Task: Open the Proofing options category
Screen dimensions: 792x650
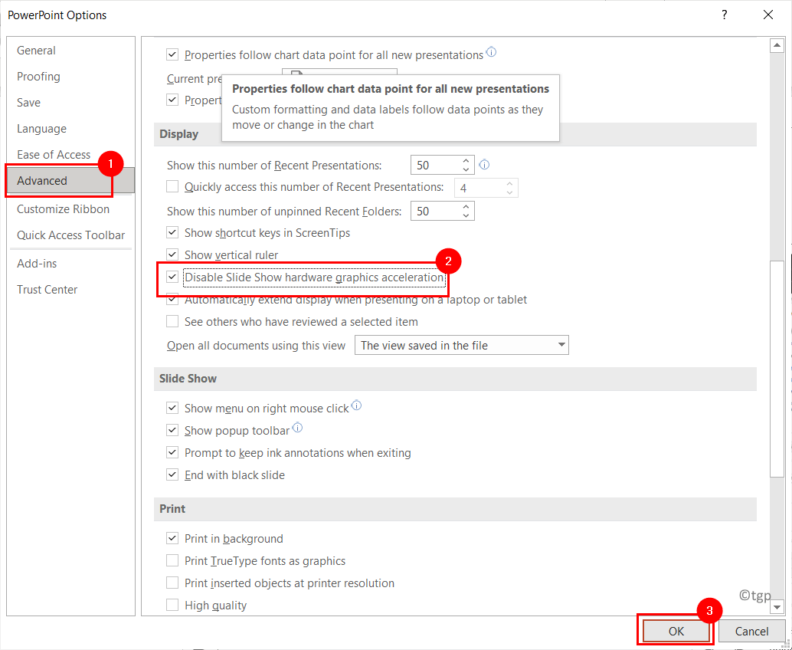Action: (38, 77)
